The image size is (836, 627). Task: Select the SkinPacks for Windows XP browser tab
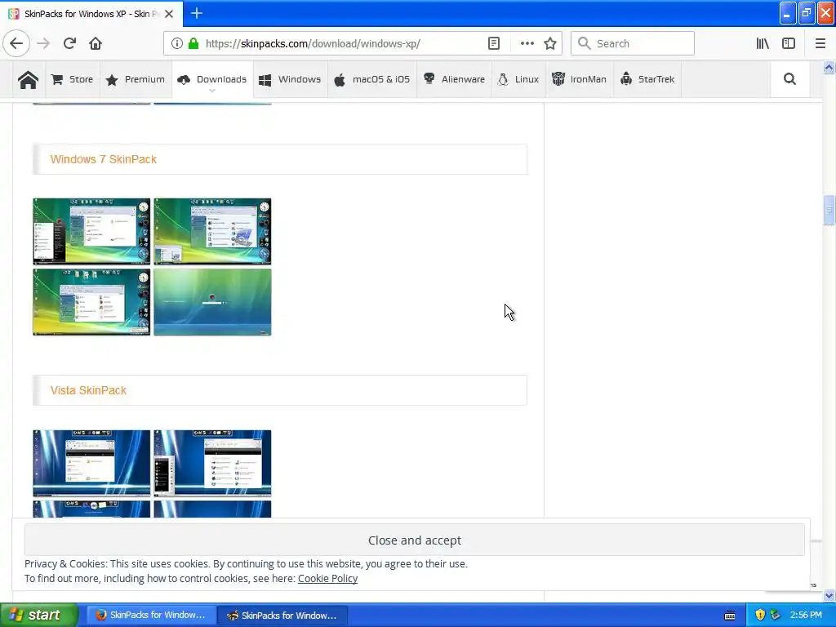click(x=91, y=14)
